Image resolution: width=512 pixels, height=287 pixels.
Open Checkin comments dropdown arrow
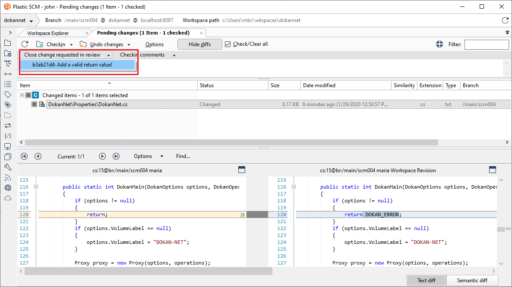(174, 55)
